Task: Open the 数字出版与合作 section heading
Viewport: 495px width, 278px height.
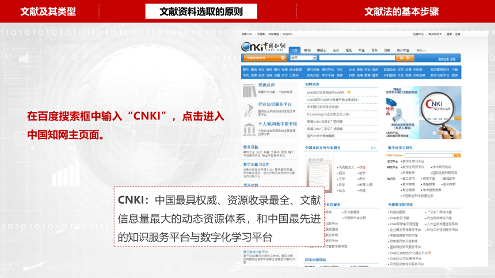Action: coord(256,164)
